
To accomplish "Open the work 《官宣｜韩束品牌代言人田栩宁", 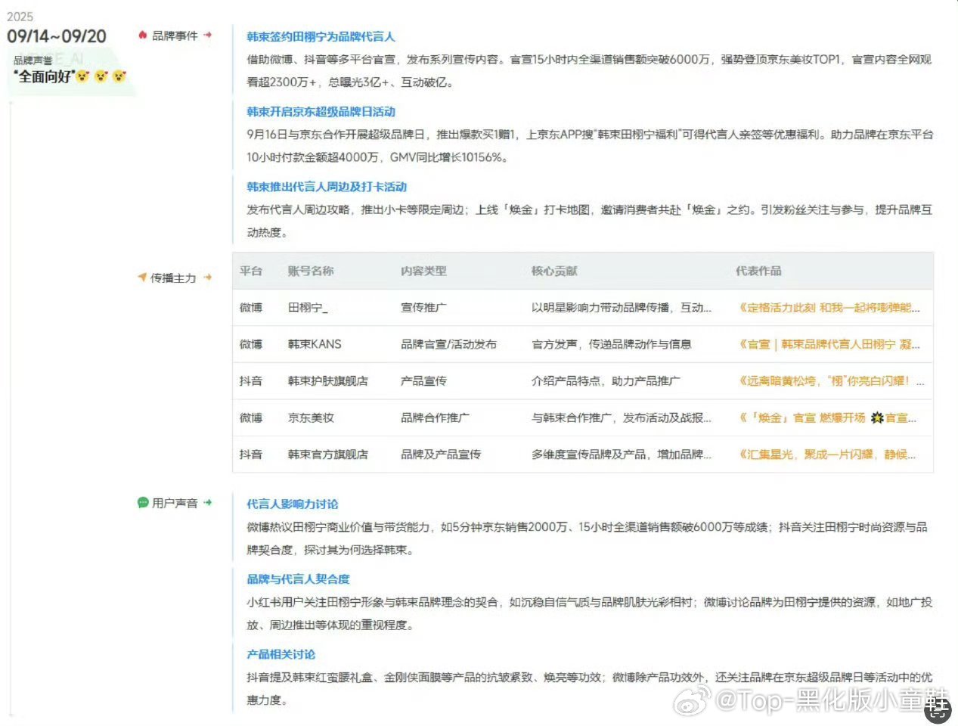I will pos(829,344).
